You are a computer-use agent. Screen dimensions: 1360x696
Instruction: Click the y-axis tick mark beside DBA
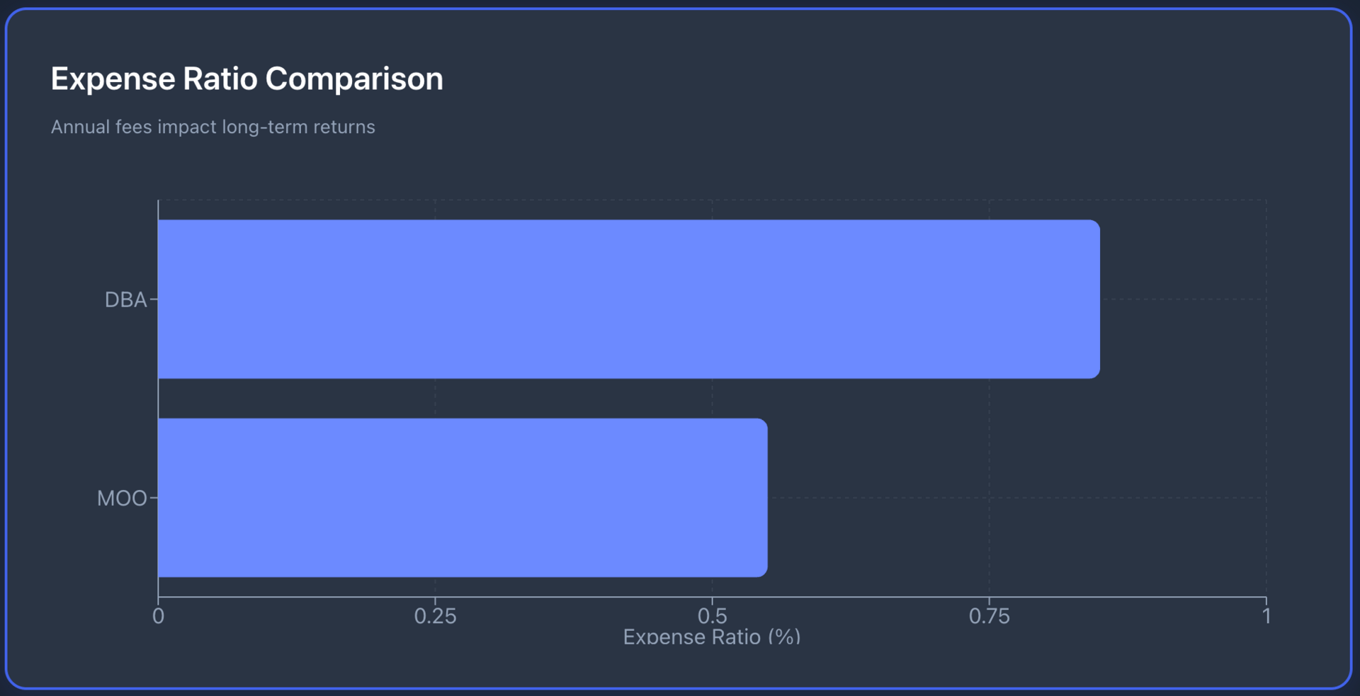pyautogui.click(x=153, y=299)
